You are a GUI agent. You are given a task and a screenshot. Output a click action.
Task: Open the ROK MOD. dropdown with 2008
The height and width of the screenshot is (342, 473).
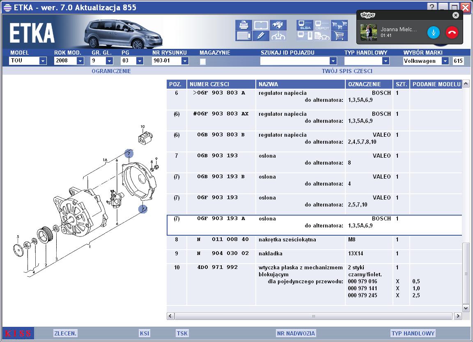(80, 61)
